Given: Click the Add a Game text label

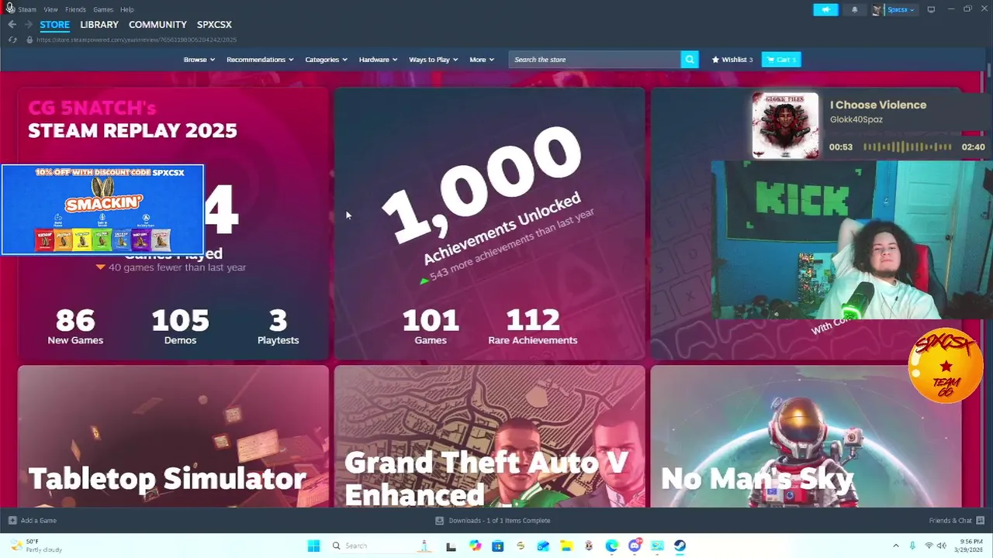Looking at the screenshot, I should click(39, 521).
